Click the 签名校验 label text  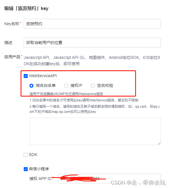105,85
